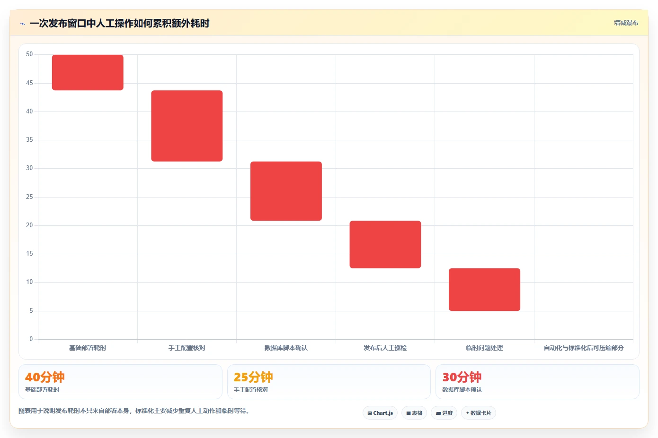Click the 自动化与标准化后可压缩部分 axis label
This screenshot has width=658, height=438.
point(584,348)
